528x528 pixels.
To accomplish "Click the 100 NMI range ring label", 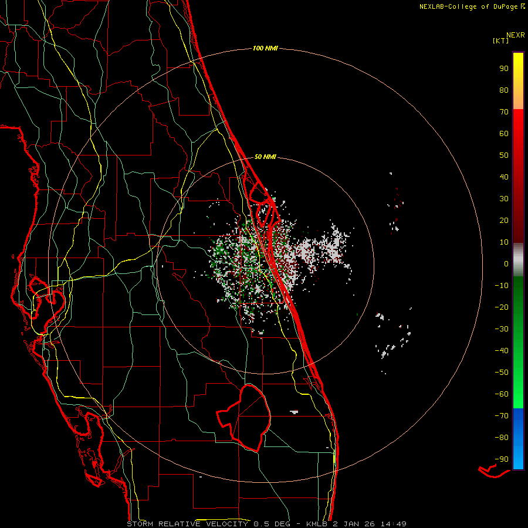I will pyautogui.click(x=265, y=48).
